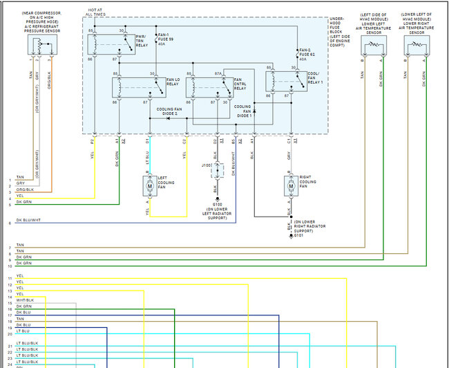Click the 'HOT AT ALL TIMES' label
Screen dimensions: 449x368
(x=95, y=12)
